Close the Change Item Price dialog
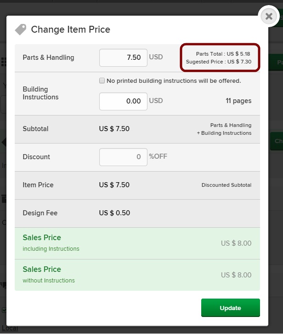 click(x=269, y=16)
